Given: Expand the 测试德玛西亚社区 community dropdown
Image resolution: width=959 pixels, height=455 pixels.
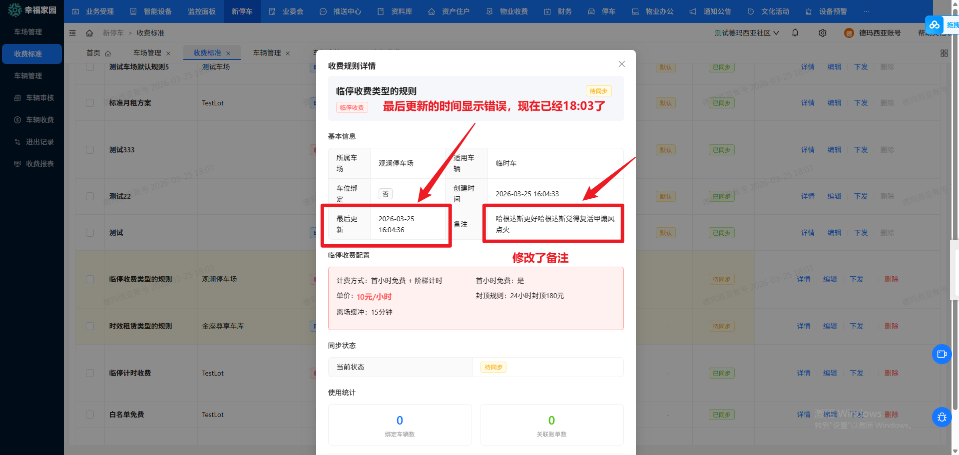Looking at the screenshot, I should [x=747, y=33].
